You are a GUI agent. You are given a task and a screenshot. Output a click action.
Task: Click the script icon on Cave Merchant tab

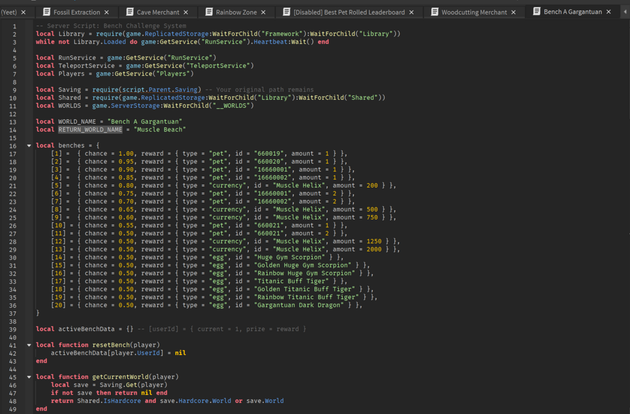(130, 12)
